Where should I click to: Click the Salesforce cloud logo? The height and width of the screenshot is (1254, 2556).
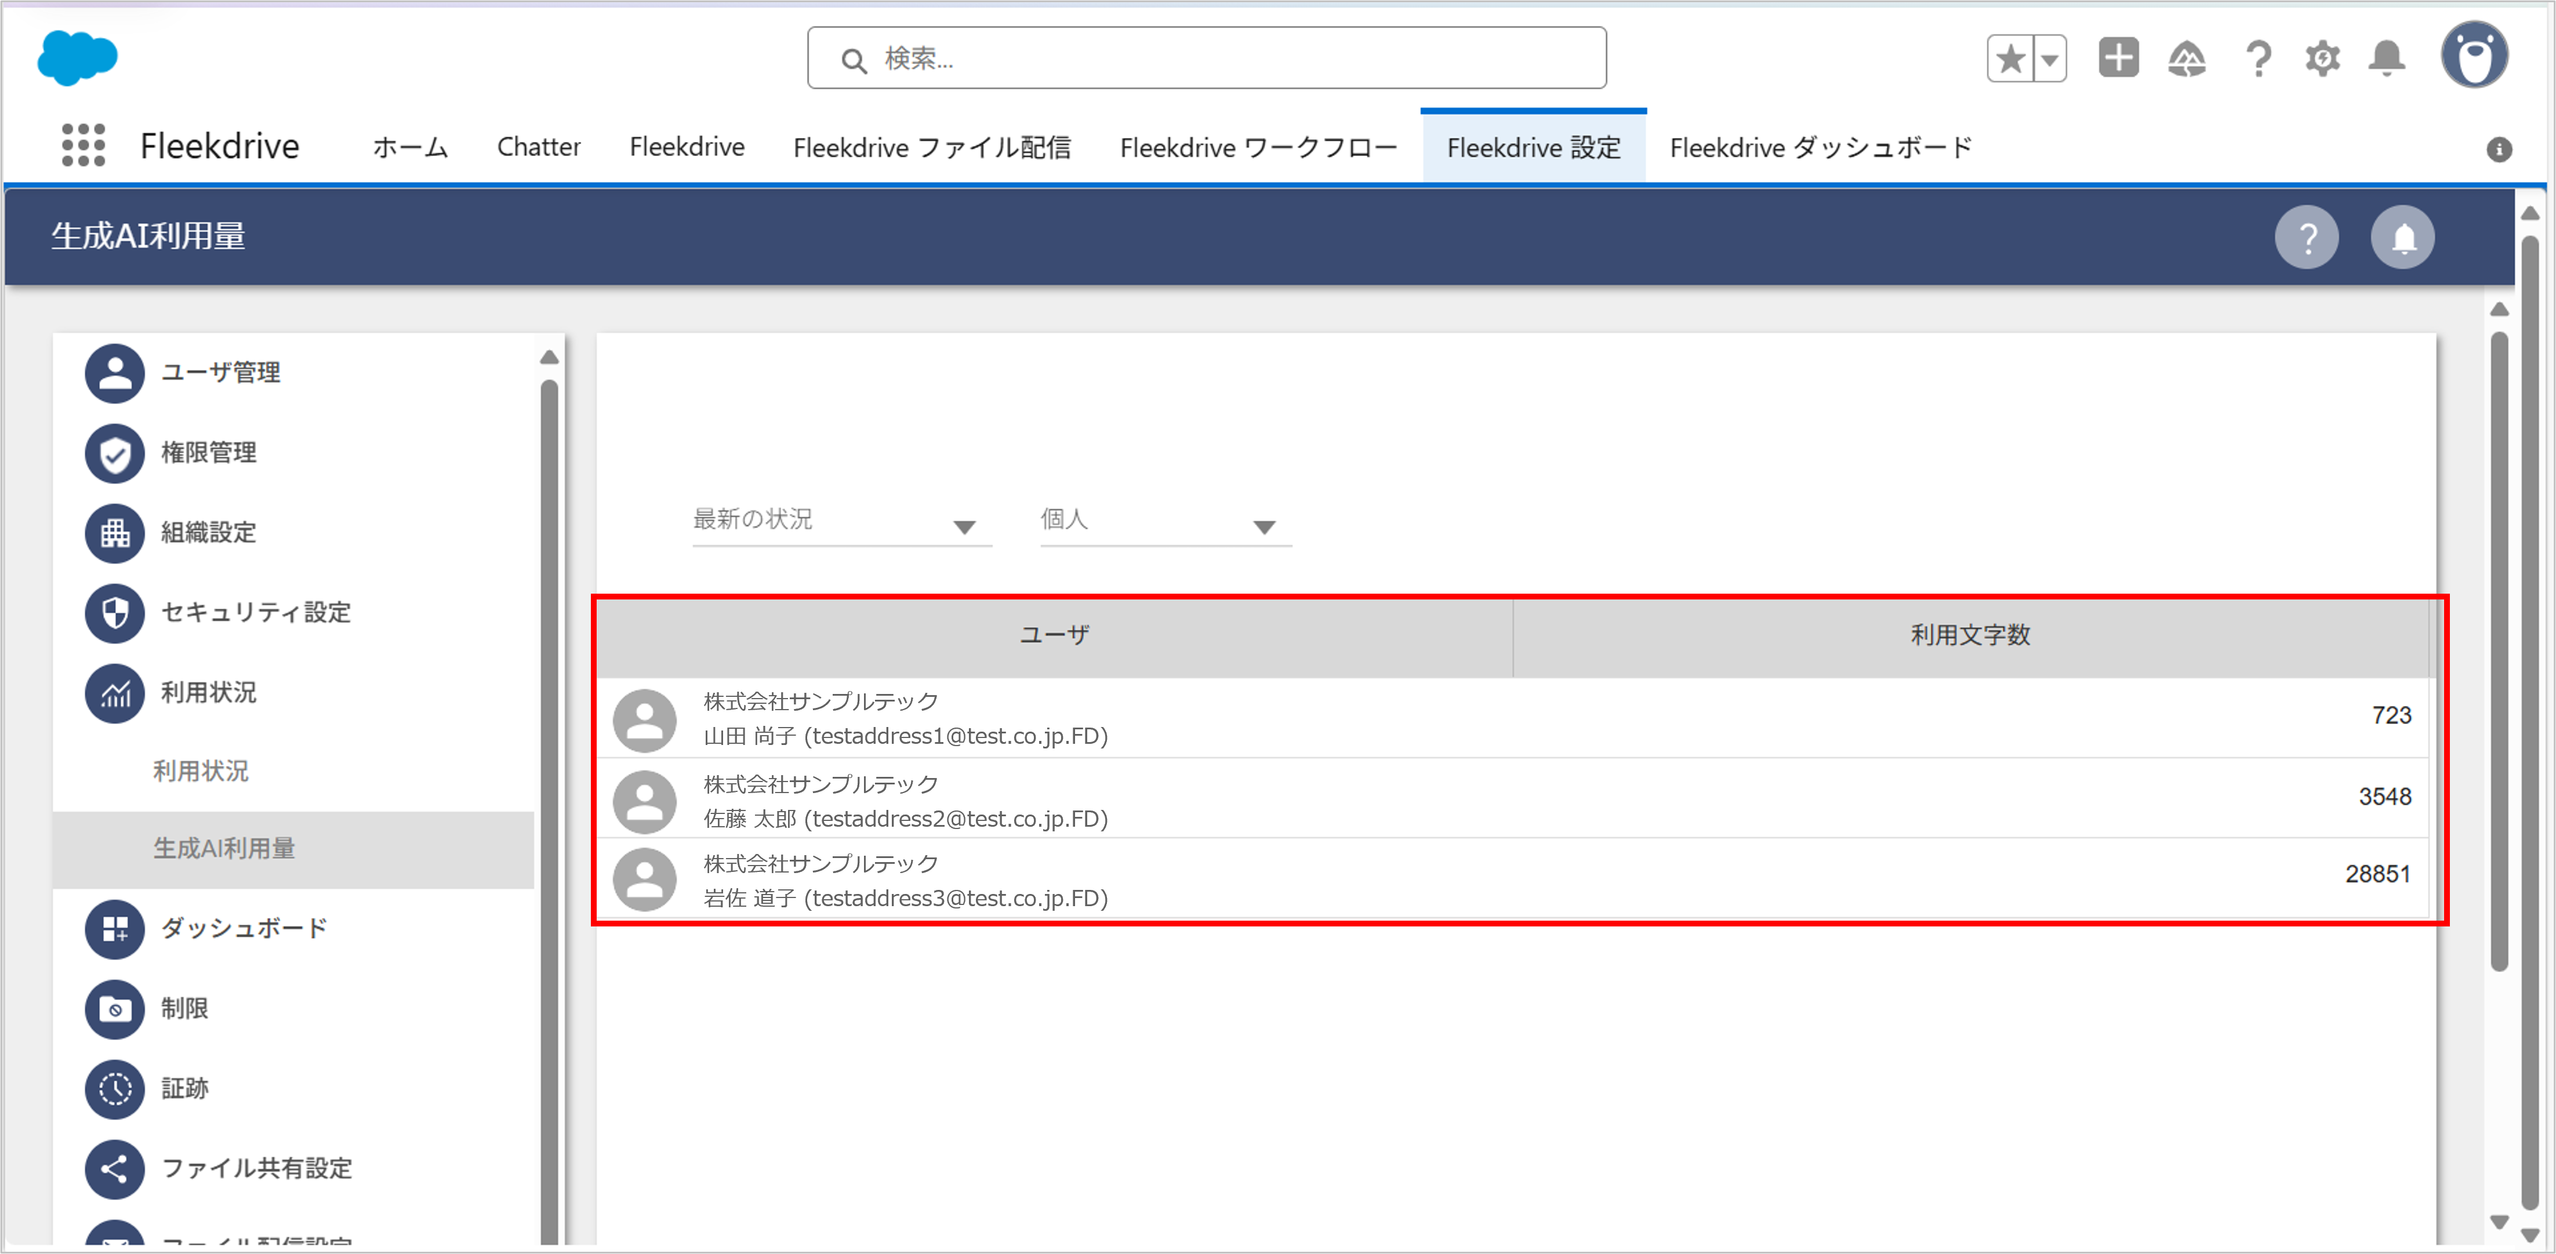77,57
